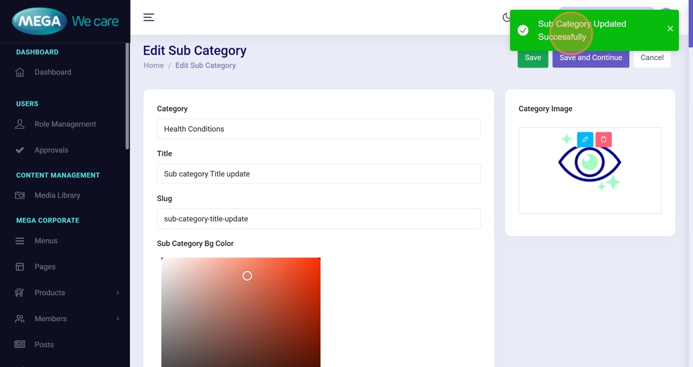Click the Dashboard home icon

20,72
